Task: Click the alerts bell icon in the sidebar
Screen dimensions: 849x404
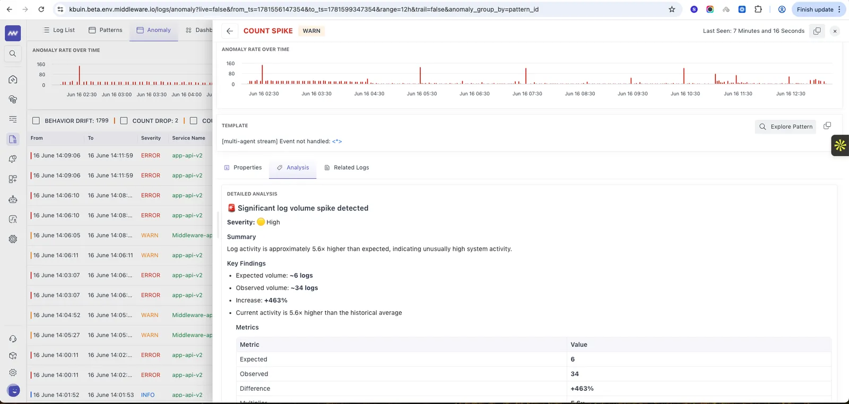Action: [13, 159]
